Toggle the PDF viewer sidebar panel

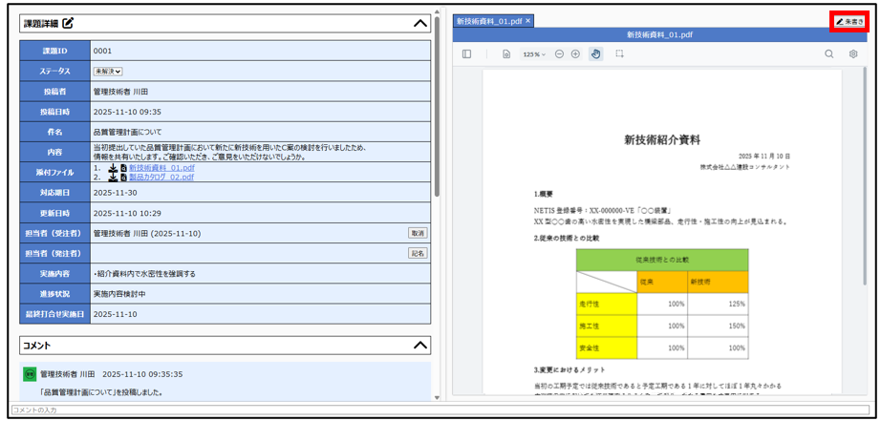click(466, 54)
